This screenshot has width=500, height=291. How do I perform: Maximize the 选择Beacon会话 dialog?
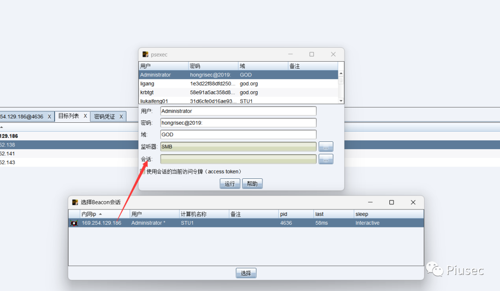pos(392,202)
